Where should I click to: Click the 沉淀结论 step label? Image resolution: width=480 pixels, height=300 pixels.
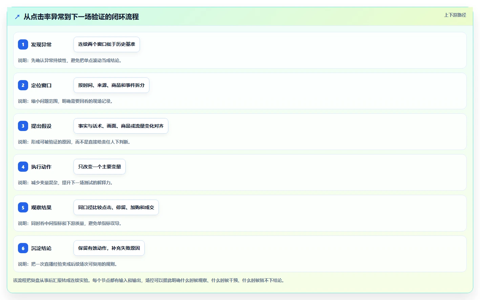pos(41,248)
